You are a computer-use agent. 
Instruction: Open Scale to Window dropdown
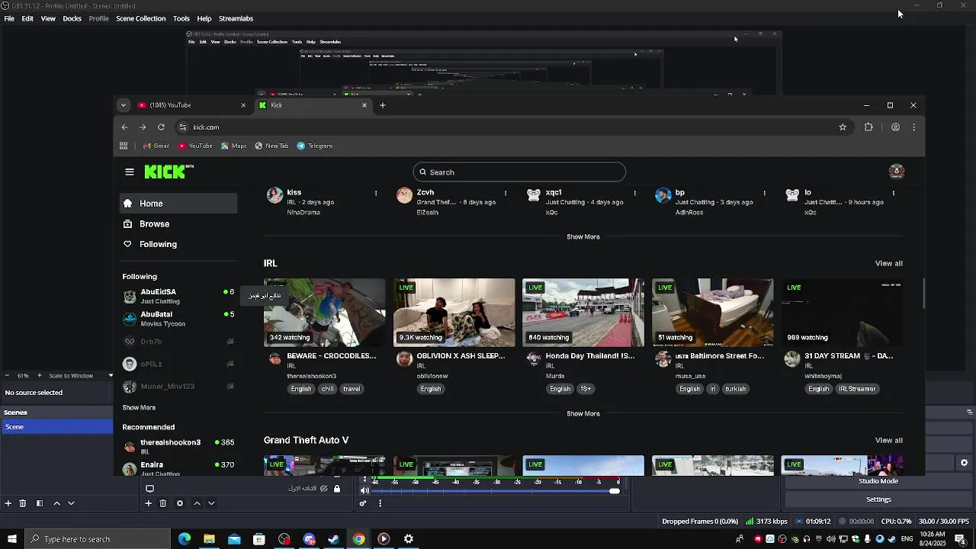coord(81,375)
